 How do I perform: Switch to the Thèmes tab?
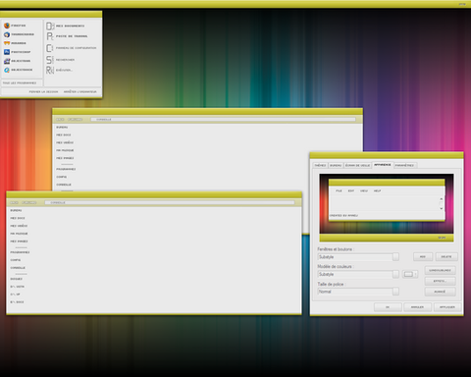(320, 165)
